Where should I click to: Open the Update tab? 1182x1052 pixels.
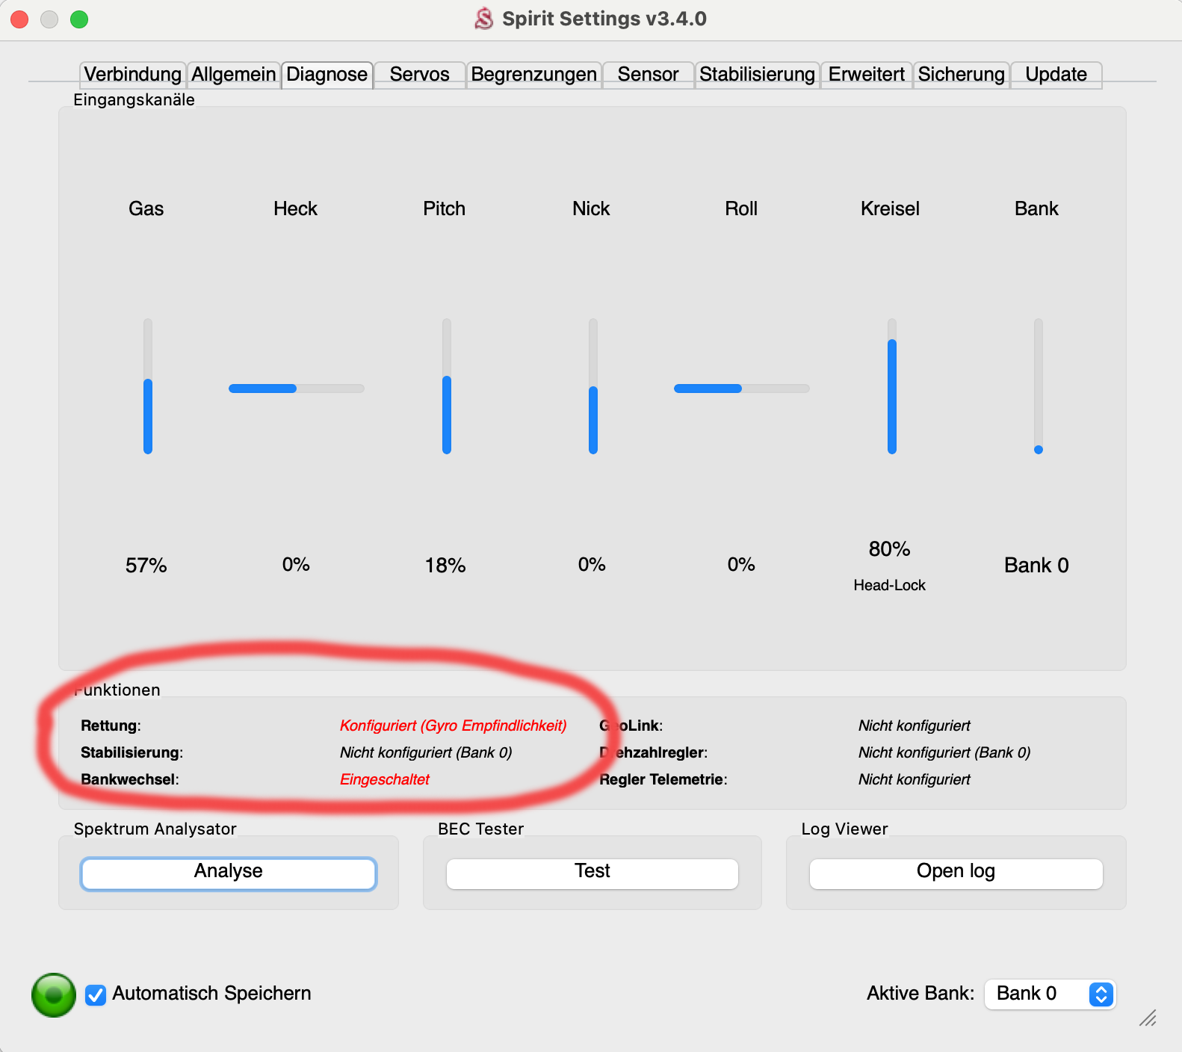[1056, 75]
